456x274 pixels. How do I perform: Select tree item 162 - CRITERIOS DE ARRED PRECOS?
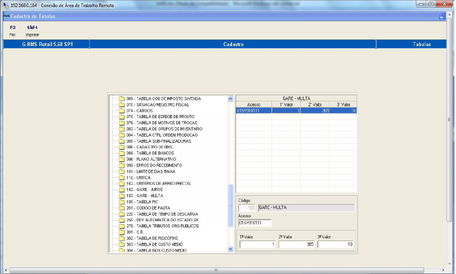pos(158,184)
